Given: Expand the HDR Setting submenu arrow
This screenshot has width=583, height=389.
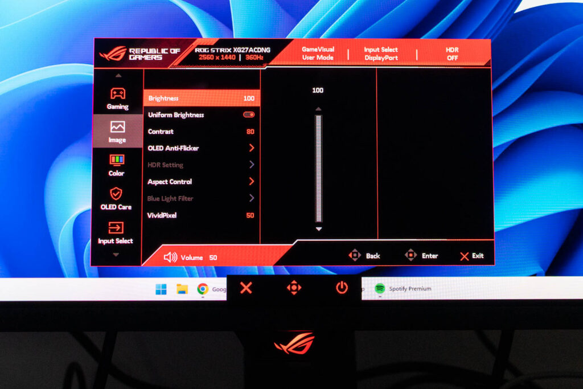Looking at the screenshot, I should tap(252, 165).
